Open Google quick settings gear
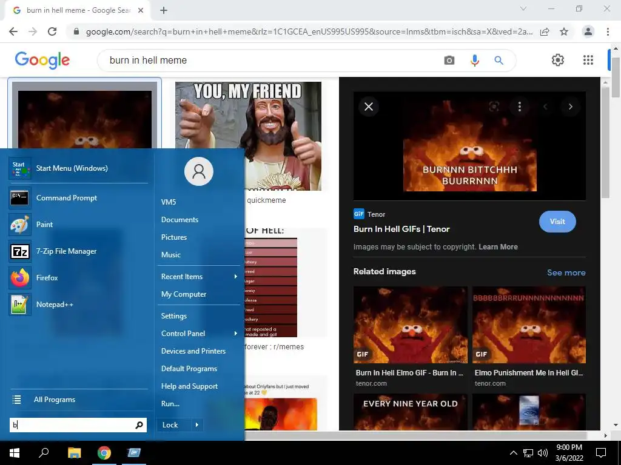 558,60
